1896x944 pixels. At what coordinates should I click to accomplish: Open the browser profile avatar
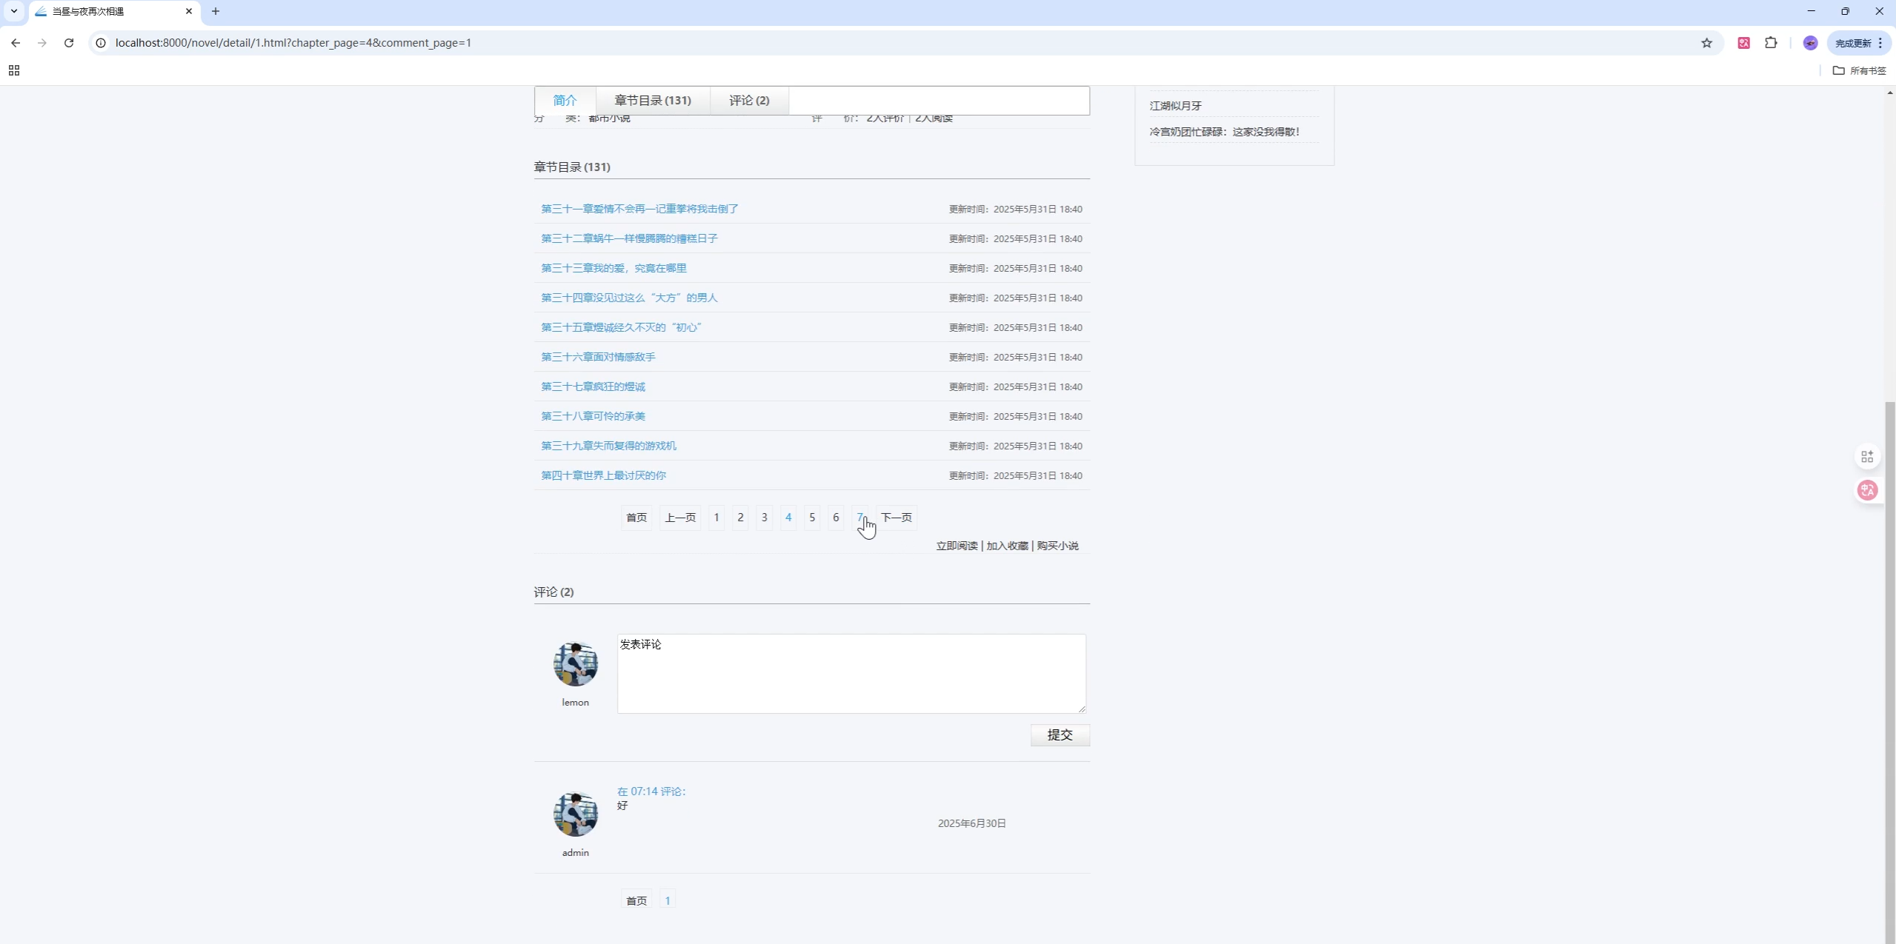pos(1810,43)
